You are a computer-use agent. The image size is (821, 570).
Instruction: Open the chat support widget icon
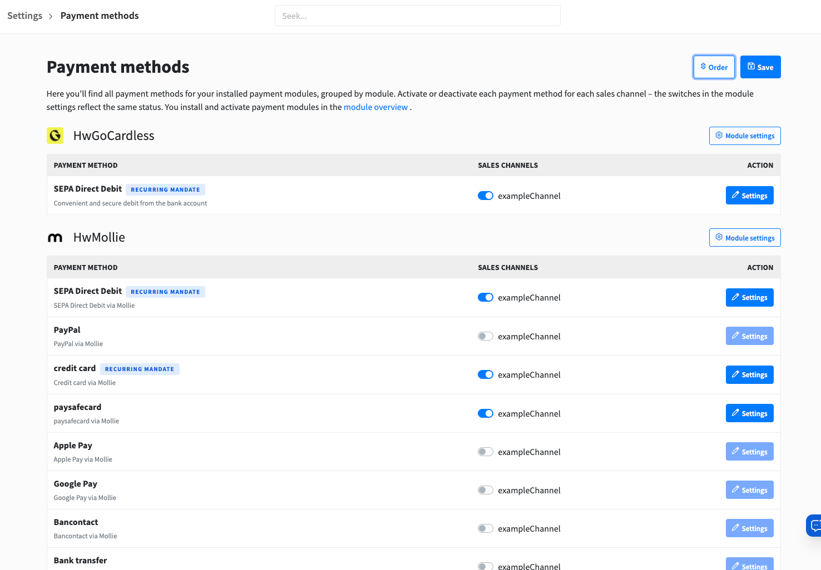click(814, 525)
